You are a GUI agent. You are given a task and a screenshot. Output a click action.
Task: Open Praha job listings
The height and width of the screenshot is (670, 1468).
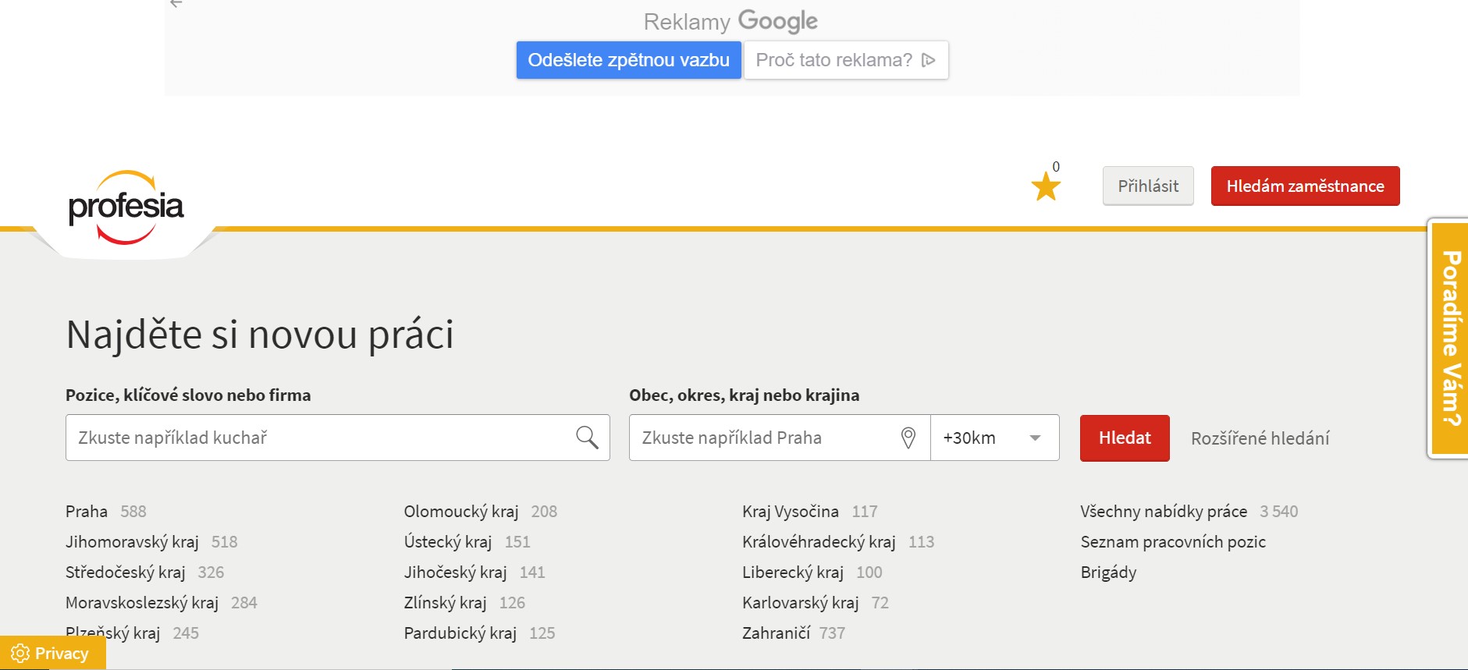pos(87,512)
